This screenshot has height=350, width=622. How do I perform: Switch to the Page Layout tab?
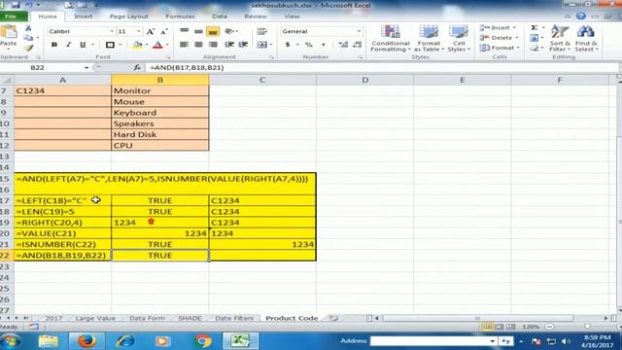coord(128,17)
